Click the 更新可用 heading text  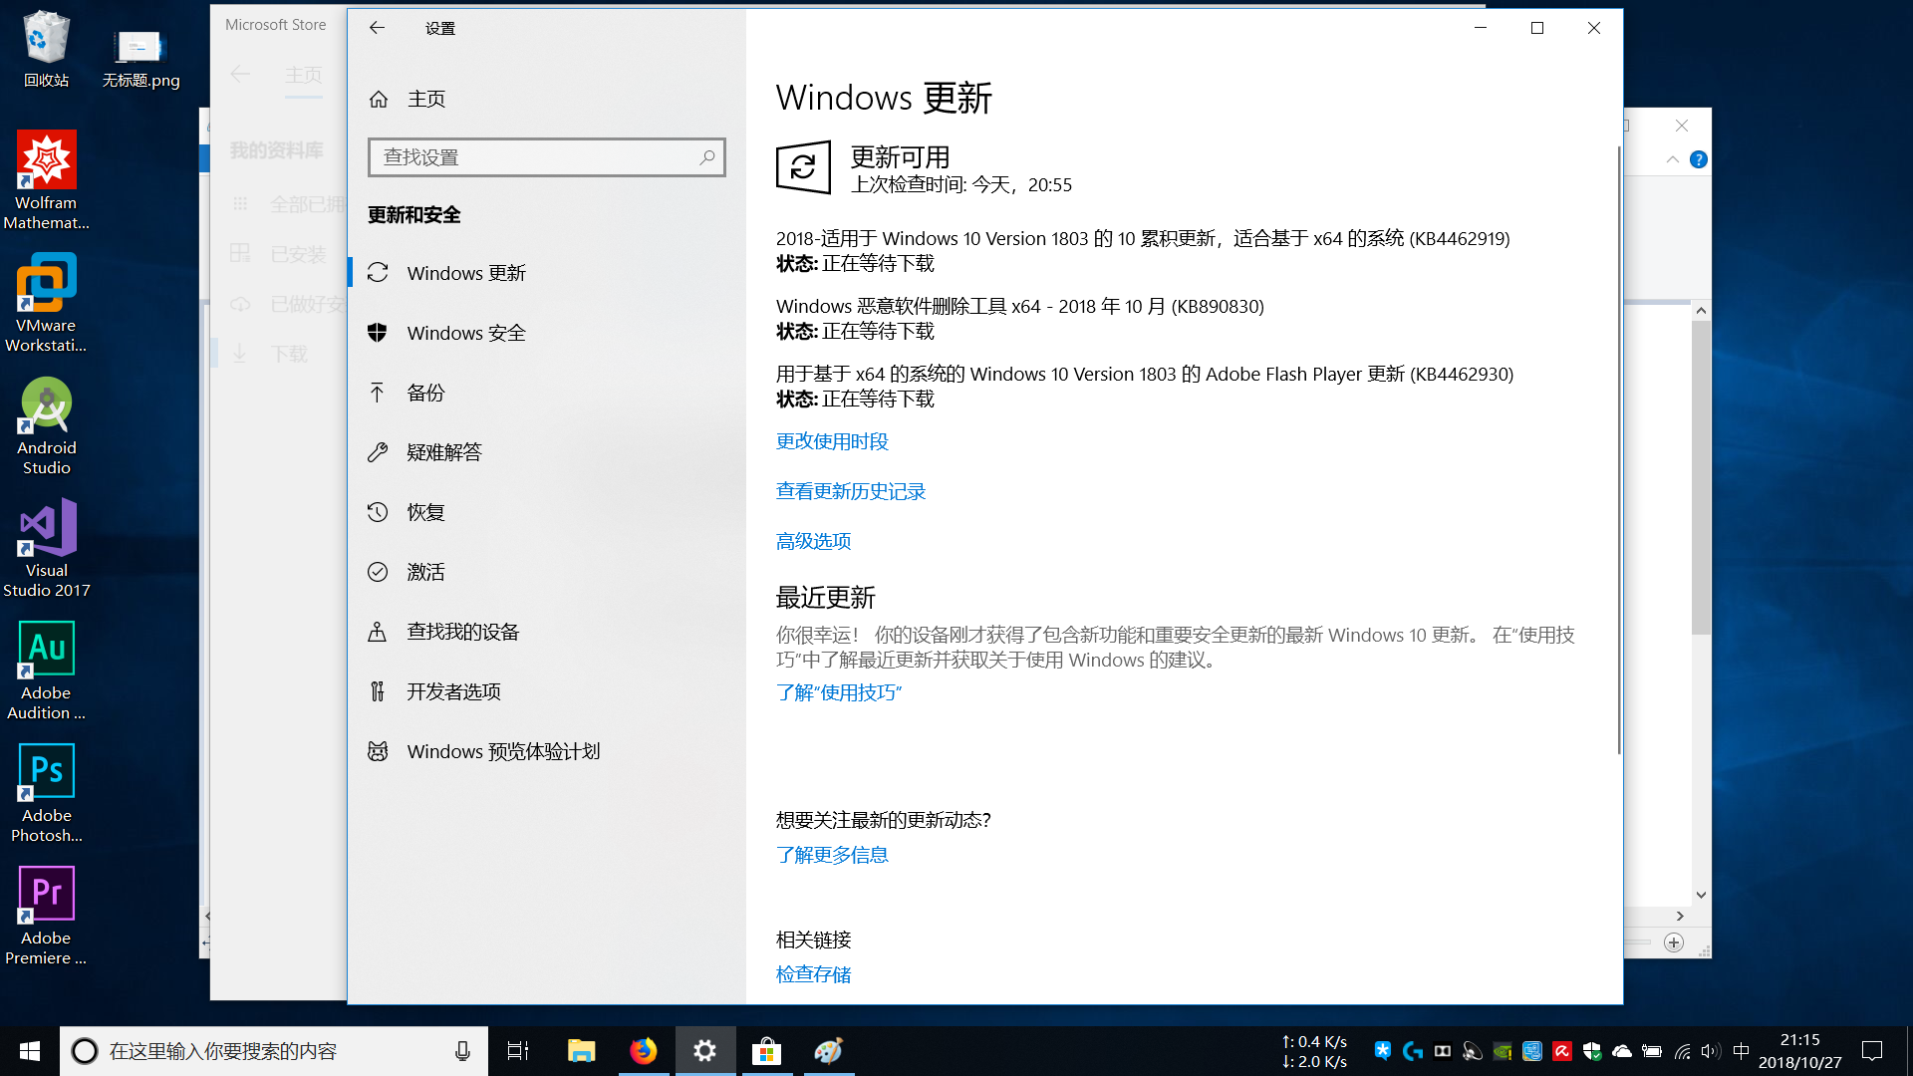click(900, 157)
